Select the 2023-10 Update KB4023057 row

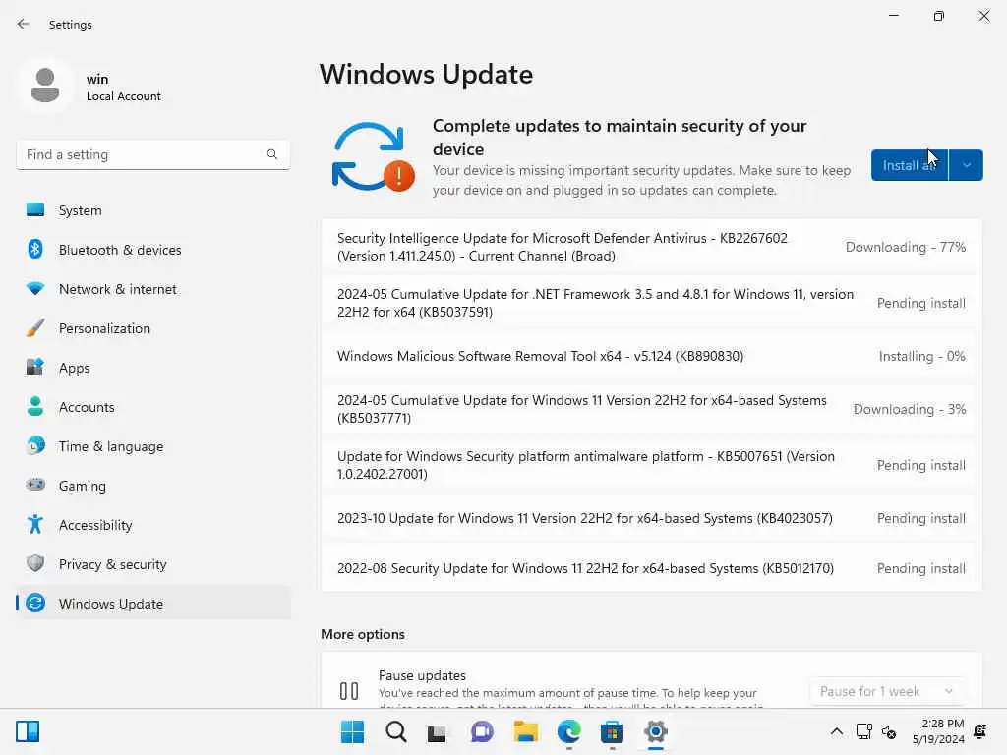pyautogui.click(x=651, y=518)
